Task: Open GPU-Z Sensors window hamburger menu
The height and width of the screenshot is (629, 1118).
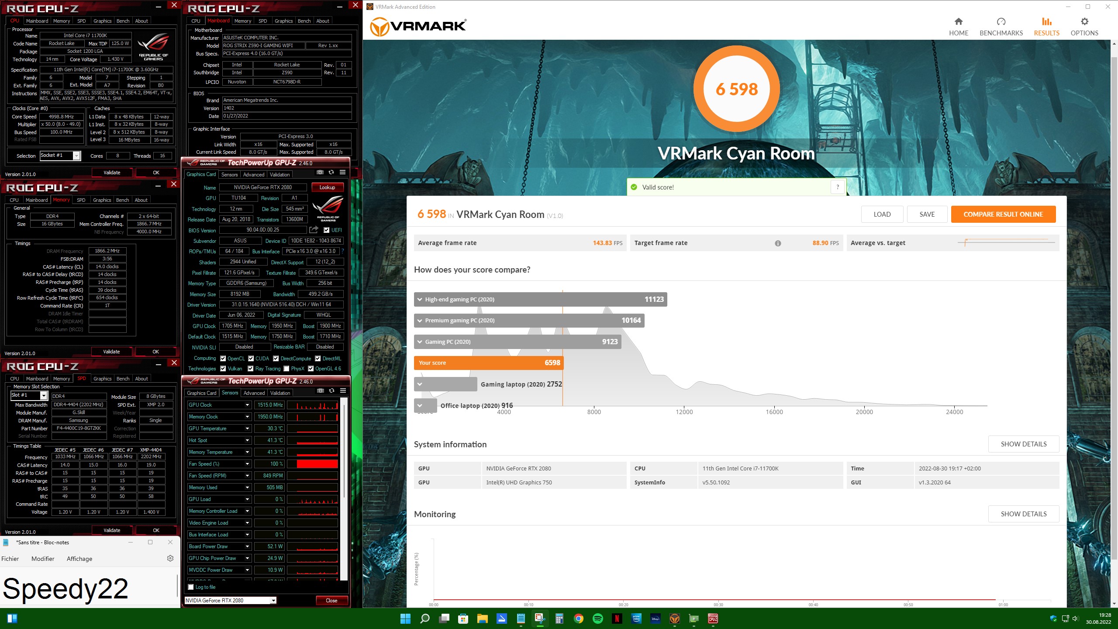Action: click(343, 391)
